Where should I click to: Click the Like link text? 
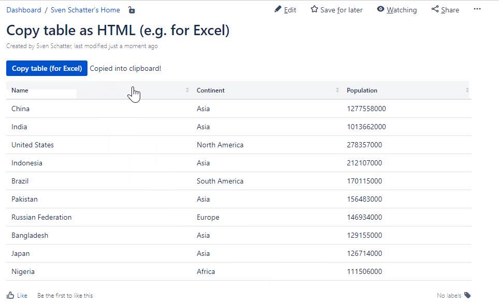coord(22,296)
